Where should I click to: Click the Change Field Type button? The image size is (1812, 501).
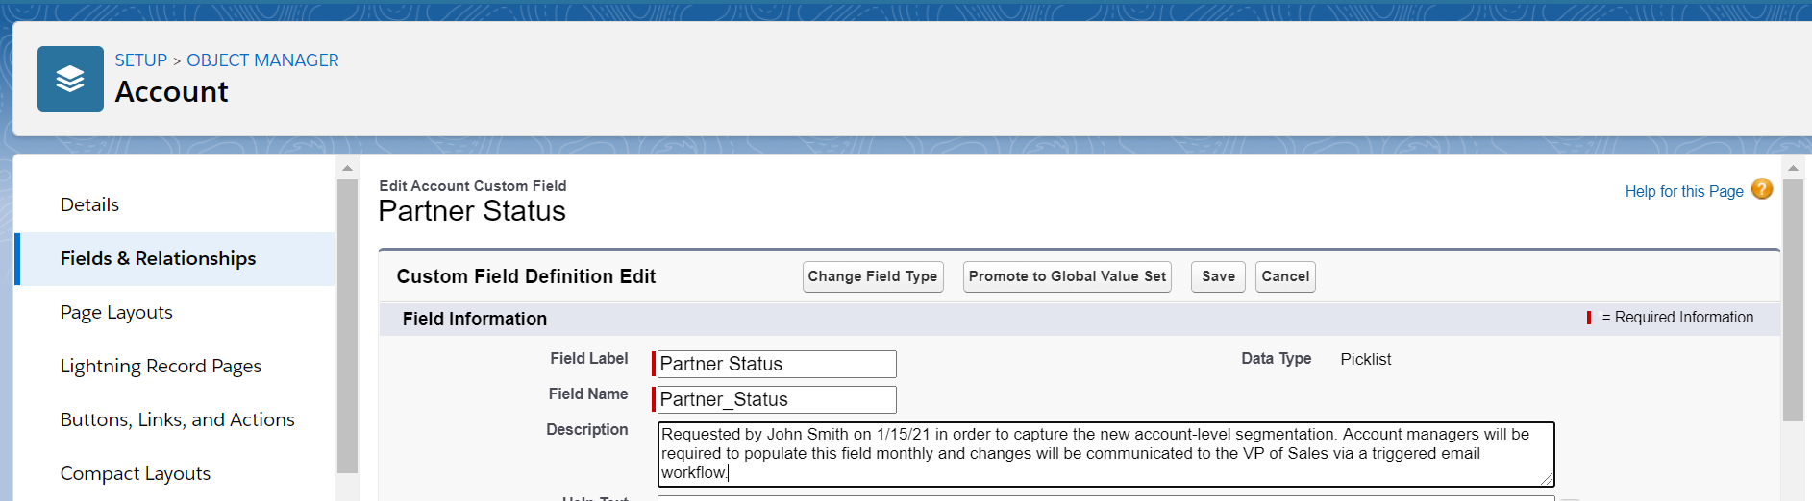pyautogui.click(x=873, y=276)
